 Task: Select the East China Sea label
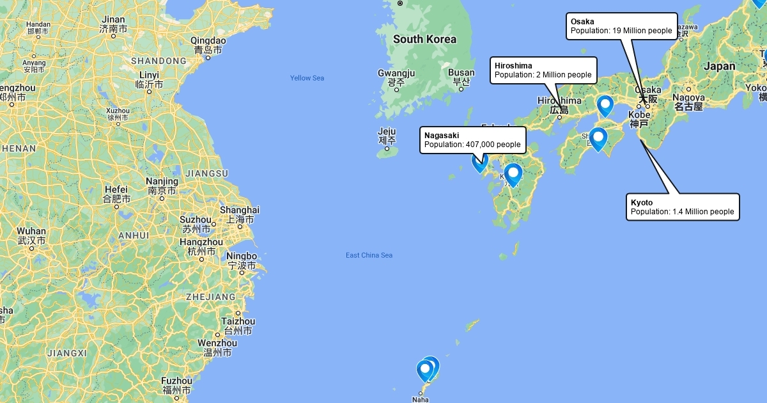[369, 255]
